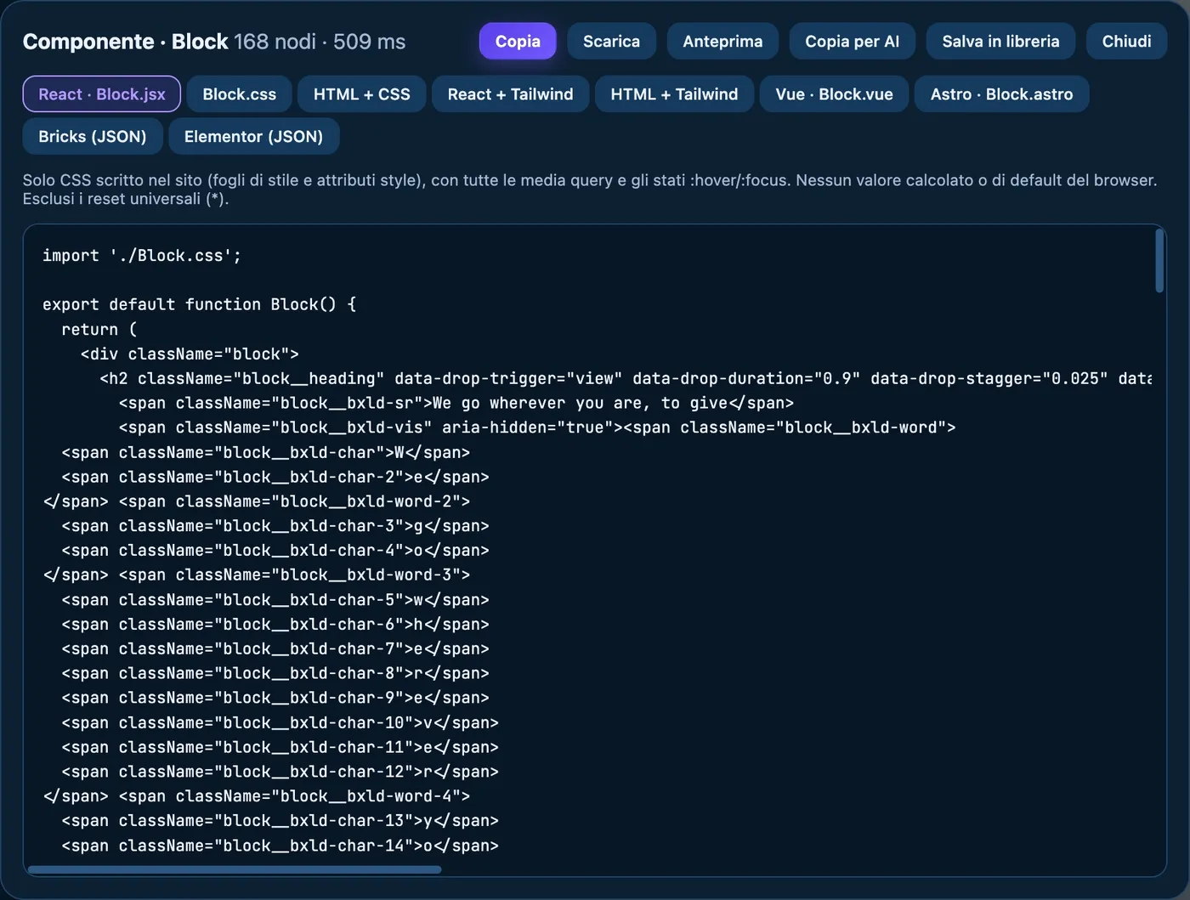Click the block__bxld-char-14 code line
The image size is (1190, 900).
tap(280, 846)
